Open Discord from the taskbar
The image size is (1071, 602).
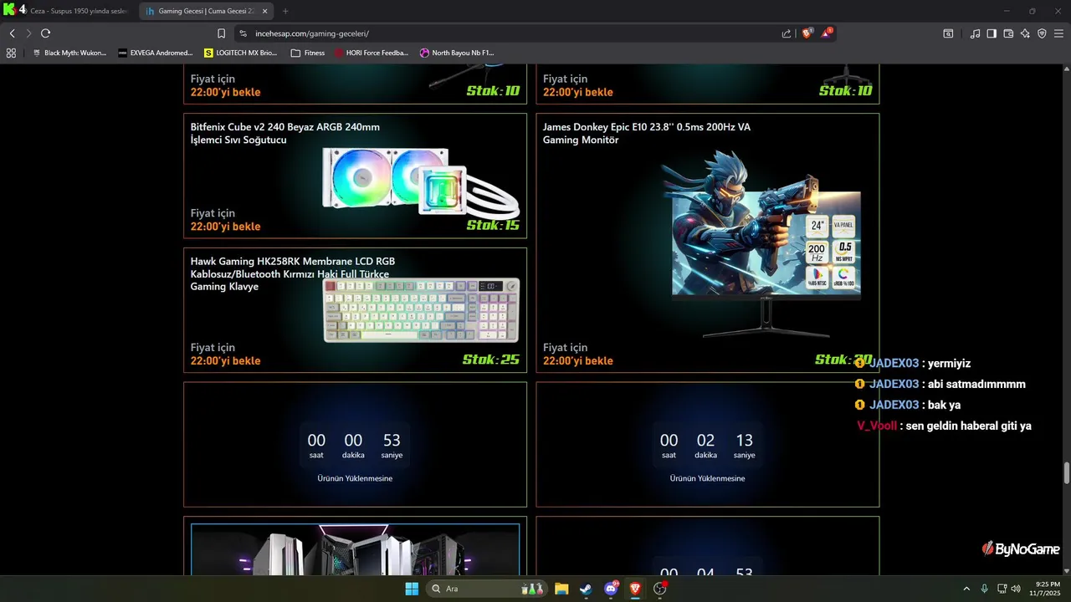pos(611,589)
